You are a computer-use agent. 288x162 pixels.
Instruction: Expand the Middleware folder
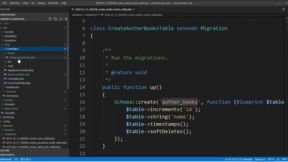coord(4,87)
